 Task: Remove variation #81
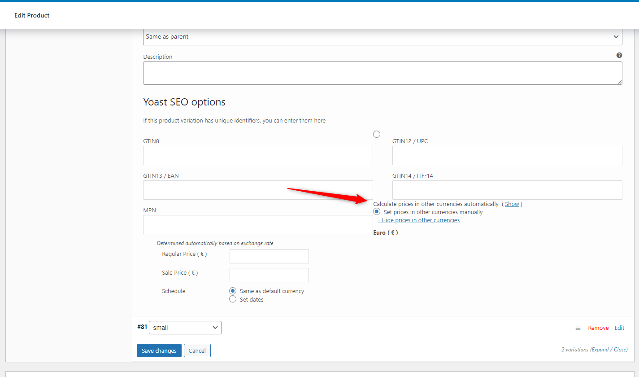(598, 328)
